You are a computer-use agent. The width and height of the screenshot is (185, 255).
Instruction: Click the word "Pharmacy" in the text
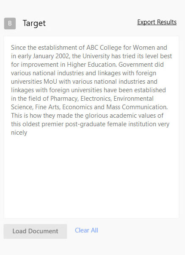[x=64, y=99]
